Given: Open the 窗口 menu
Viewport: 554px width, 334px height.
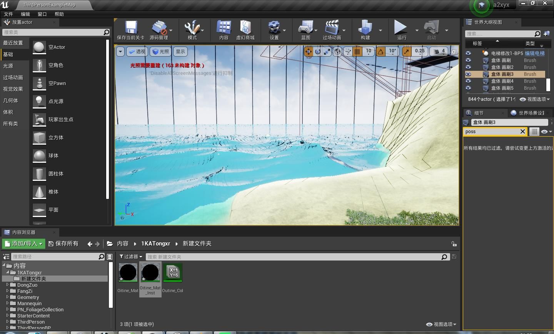Looking at the screenshot, I should pos(42,14).
